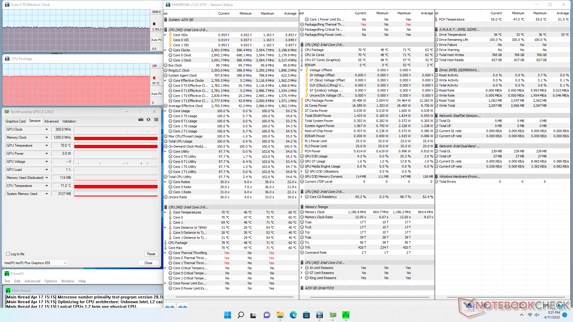
Task: Open the GPU-Z hamburger menu icon
Action: click(x=156, y=120)
